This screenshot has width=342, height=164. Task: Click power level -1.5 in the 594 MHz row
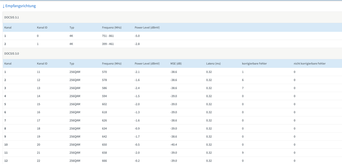pyautogui.click(x=137, y=96)
